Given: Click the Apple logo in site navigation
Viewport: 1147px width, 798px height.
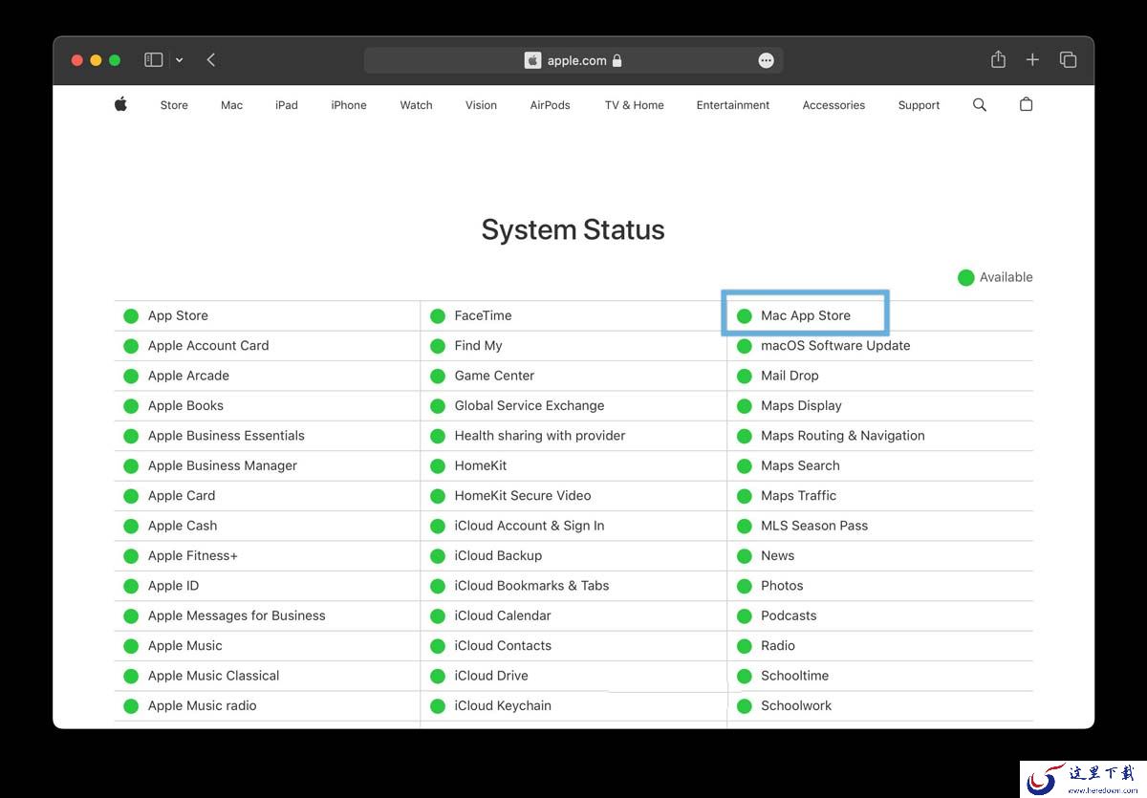Looking at the screenshot, I should click(120, 104).
